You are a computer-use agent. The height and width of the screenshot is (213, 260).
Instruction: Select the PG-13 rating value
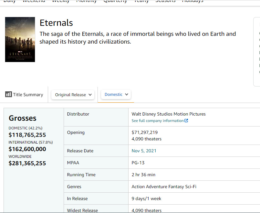[138, 163]
